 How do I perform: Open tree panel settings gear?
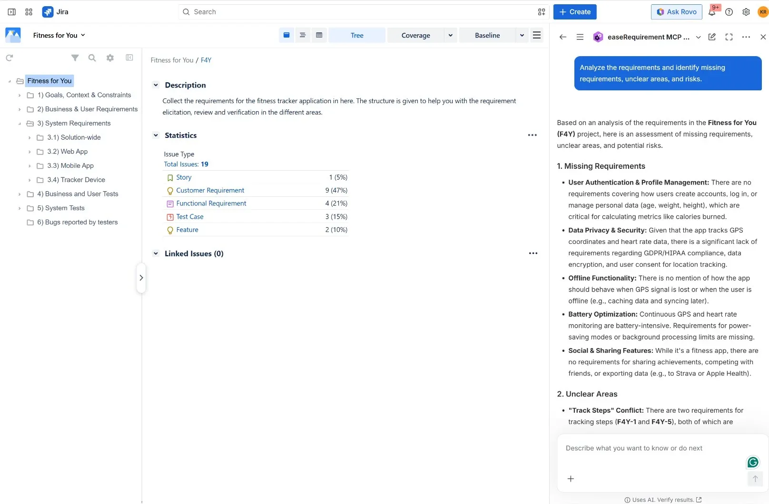click(110, 58)
